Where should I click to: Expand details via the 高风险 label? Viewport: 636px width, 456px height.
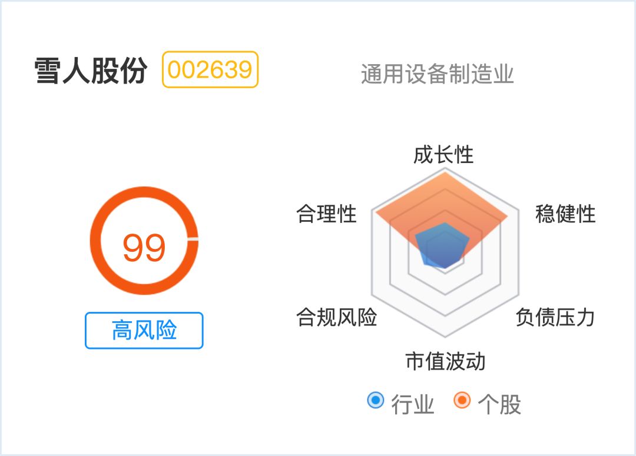coord(143,331)
